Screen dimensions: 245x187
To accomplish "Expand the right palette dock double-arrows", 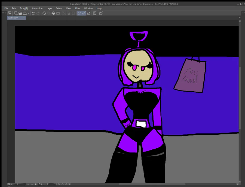I will 243,13.
